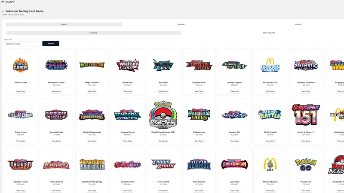Open the Scarlet & Violet 151 logo
The image size is (344, 193).
click(x=306, y=115)
